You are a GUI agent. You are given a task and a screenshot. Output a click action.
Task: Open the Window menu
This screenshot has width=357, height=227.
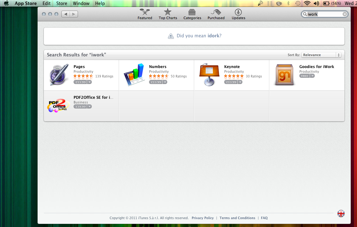coord(81,3)
